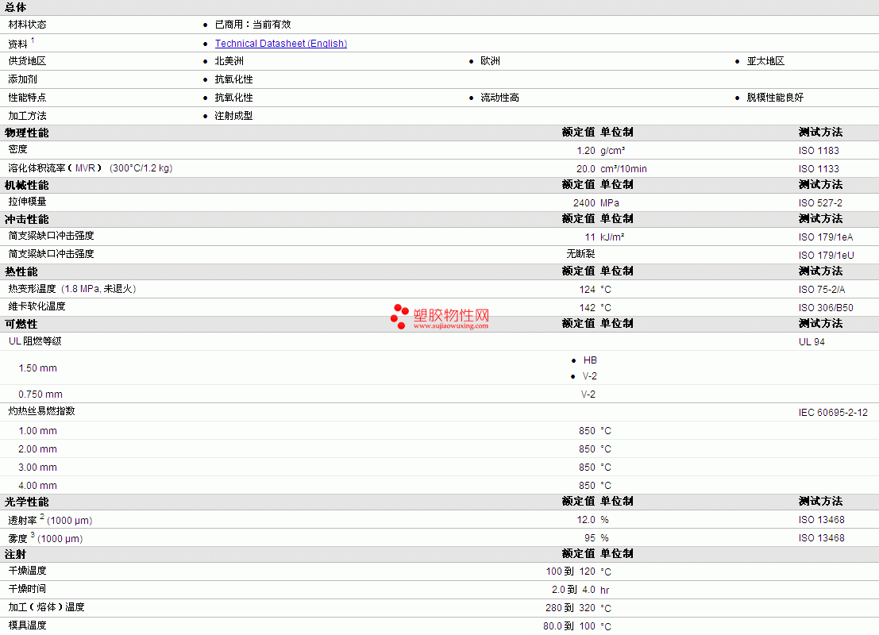Select the text 已商用：当前有效
879x635 pixels.
253,25
